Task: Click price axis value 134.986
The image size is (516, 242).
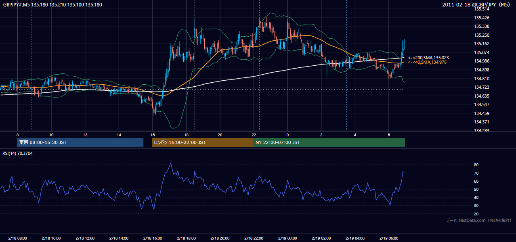Action: 481,61
